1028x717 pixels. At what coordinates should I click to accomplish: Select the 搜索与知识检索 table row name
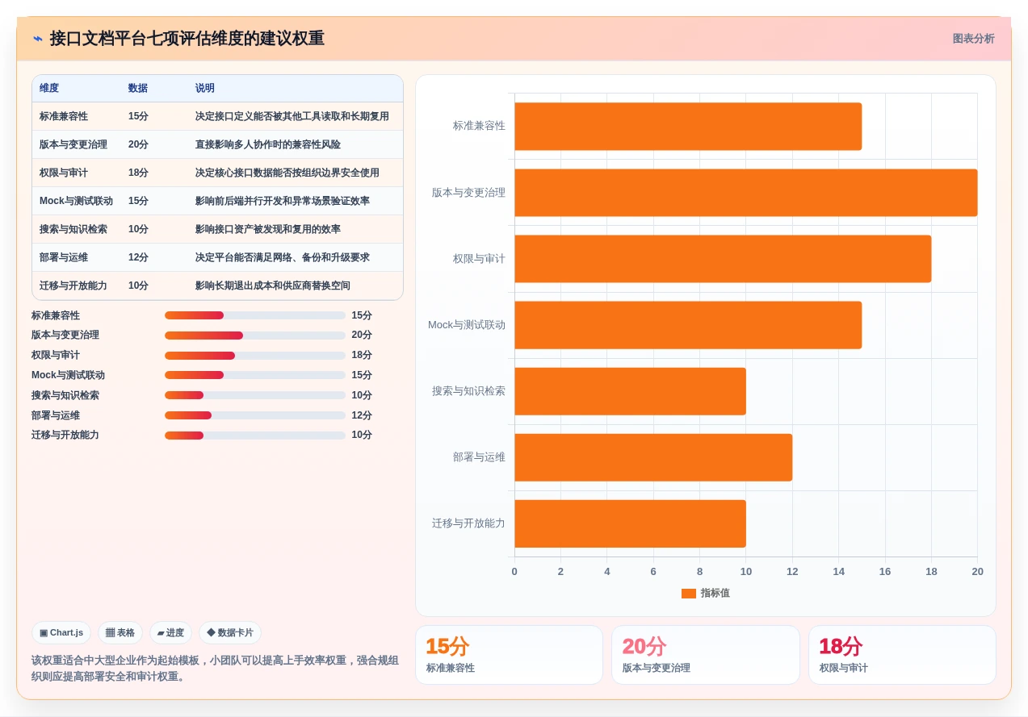[73, 229]
